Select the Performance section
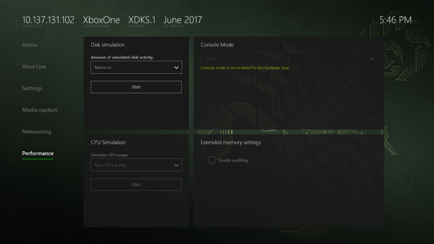434x244 pixels. pos(37,153)
